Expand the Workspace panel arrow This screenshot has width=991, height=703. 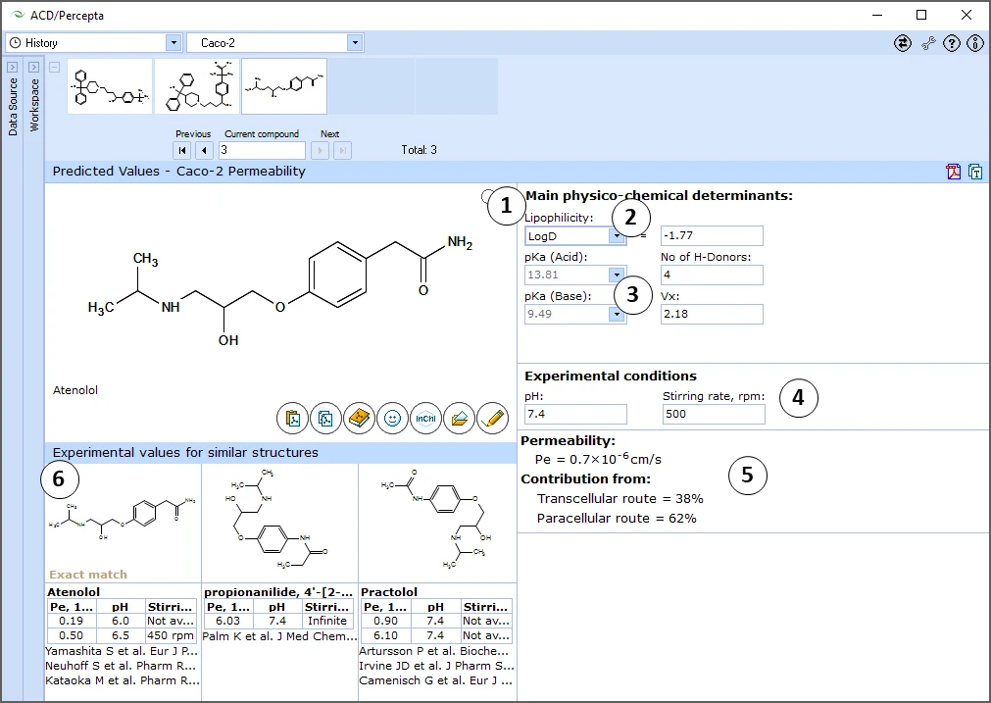[34, 67]
